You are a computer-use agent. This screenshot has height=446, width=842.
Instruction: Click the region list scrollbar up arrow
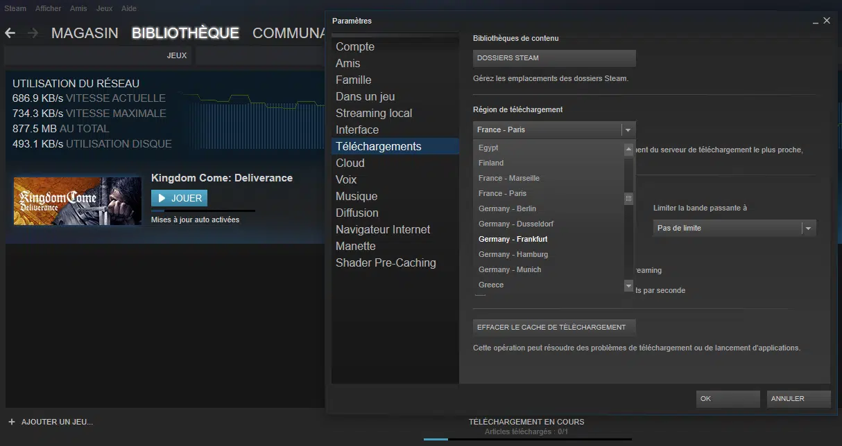tap(629, 148)
